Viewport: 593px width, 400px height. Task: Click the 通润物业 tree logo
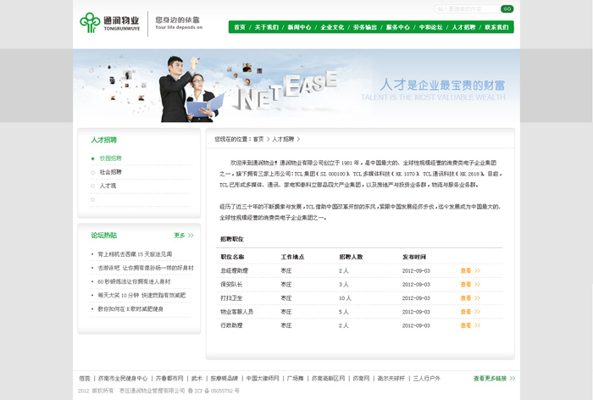pyautogui.click(x=90, y=22)
